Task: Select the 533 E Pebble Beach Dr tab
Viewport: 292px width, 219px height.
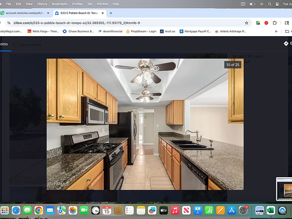Action: pos(80,13)
